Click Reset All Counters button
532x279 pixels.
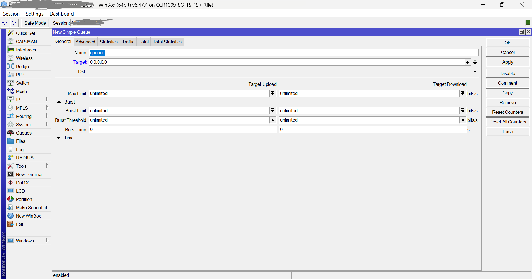508,122
